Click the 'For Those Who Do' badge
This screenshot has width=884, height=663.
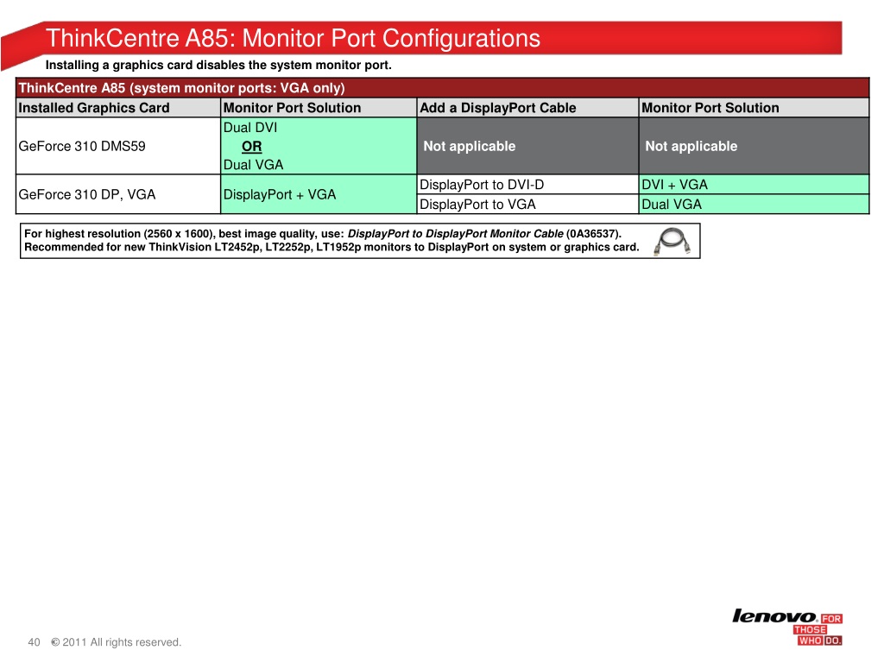pyautogui.click(x=818, y=629)
